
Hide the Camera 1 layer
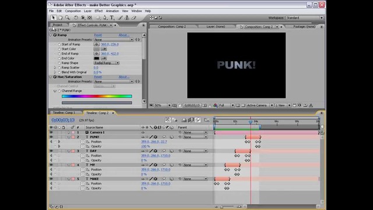tap(51, 132)
